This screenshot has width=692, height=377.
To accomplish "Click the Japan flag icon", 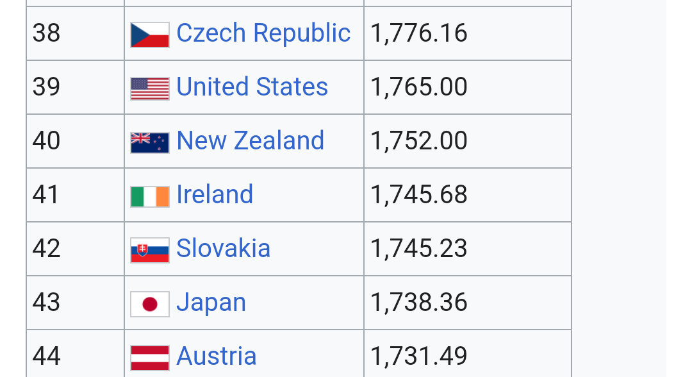I will coord(150,304).
